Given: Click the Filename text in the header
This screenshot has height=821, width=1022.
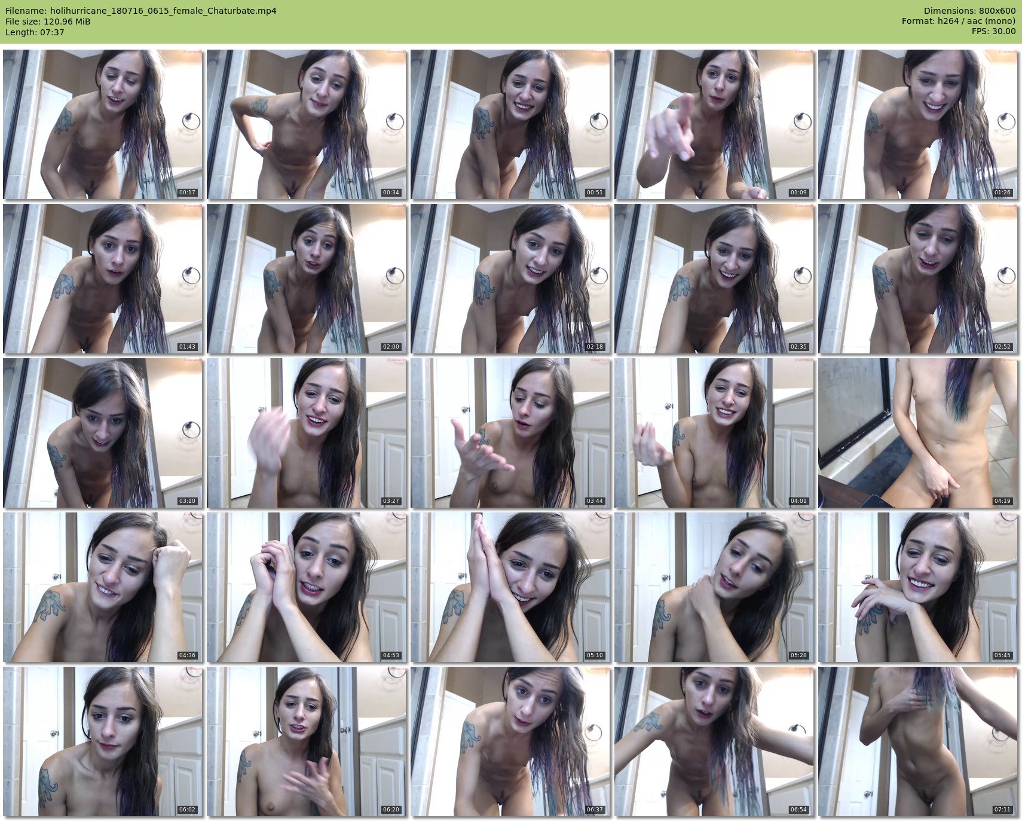Looking at the screenshot, I should [141, 11].
